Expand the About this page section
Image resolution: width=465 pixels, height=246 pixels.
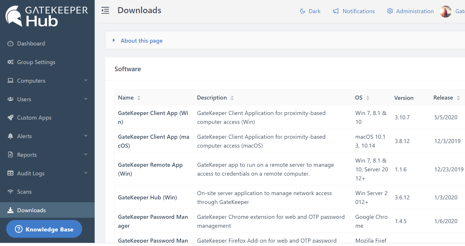142,41
